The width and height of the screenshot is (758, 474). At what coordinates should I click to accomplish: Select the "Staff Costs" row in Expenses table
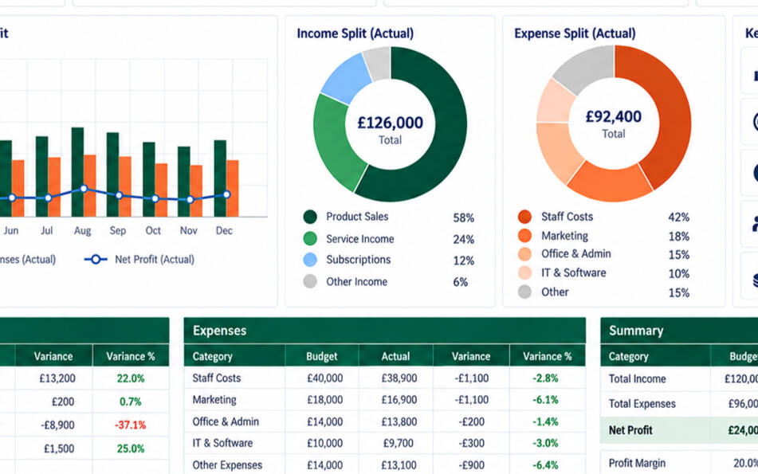coord(385,378)
